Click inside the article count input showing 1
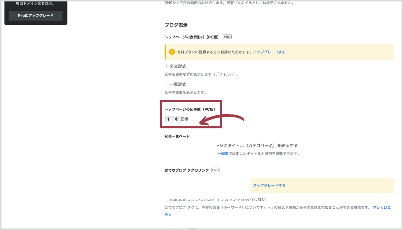Viewport: 403px width, 230px height. [170, 119]
